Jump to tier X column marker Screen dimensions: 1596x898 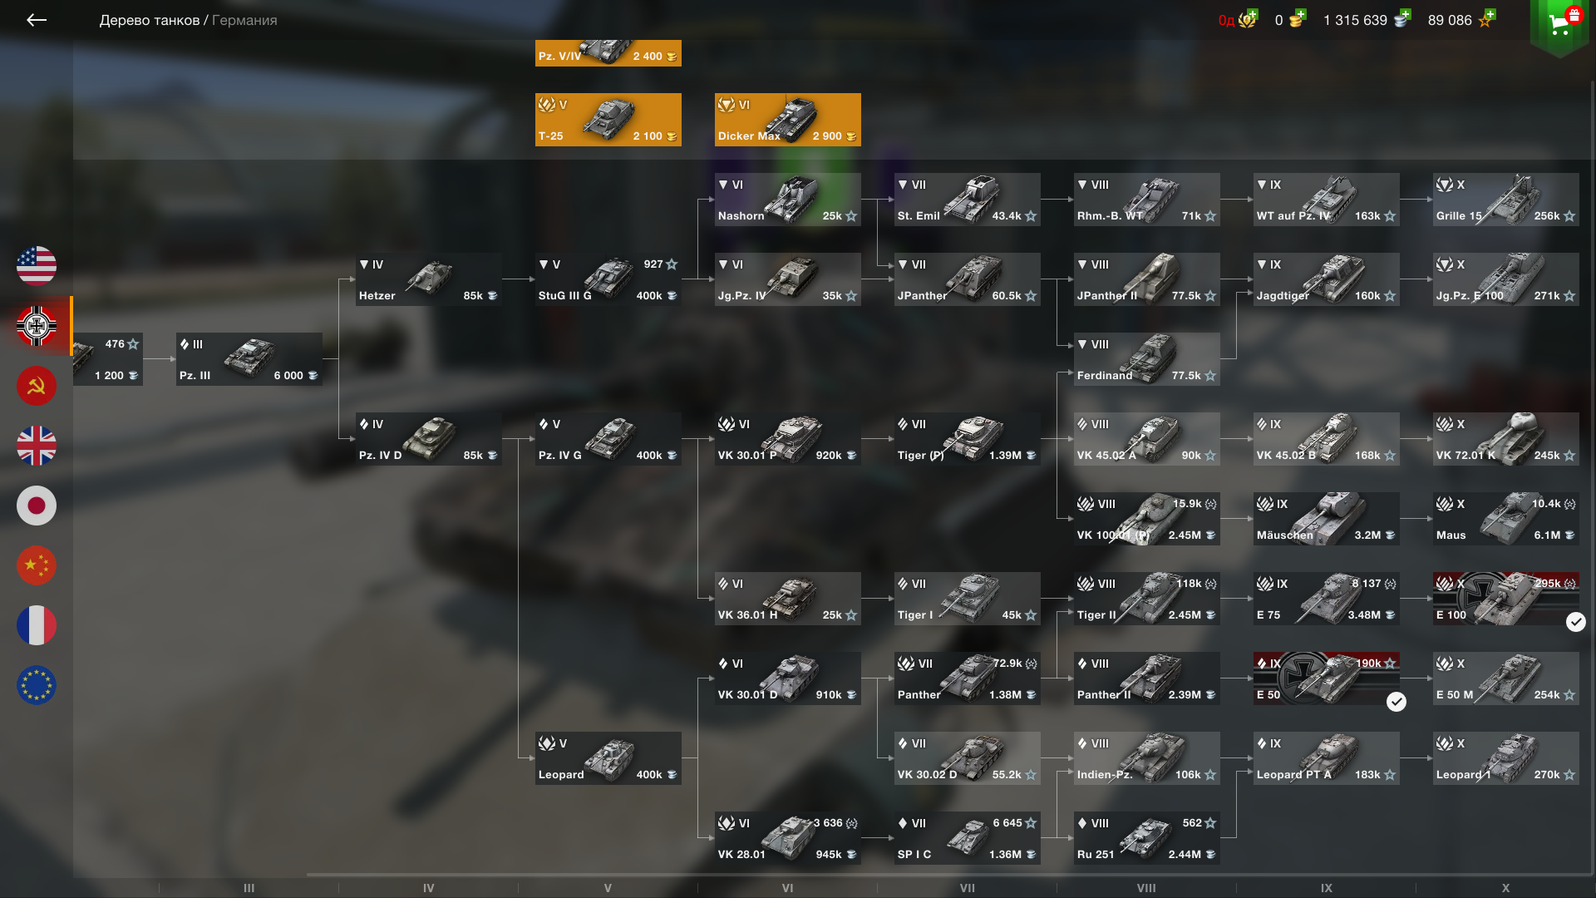[x=1505, y=888]
